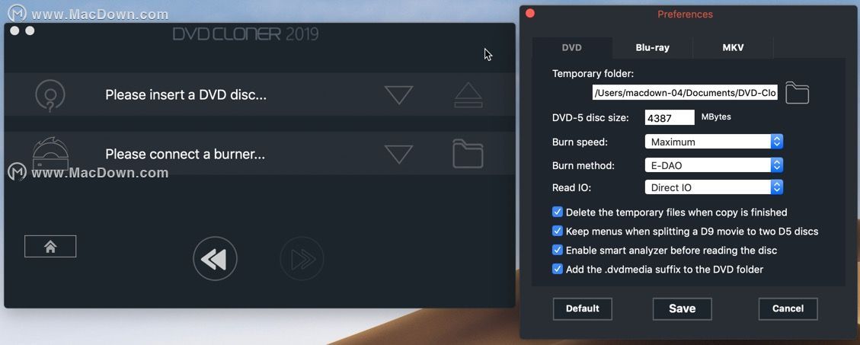Click "Please connect a burner..." text
860x345 pixels.
tap(185, 154)
